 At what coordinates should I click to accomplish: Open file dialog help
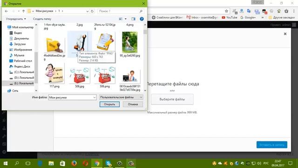(x=142, y=19)
